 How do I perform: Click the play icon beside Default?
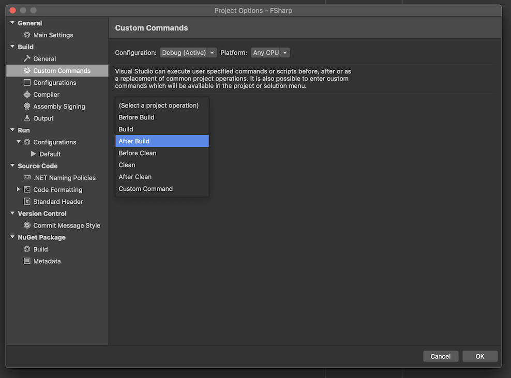33,154
